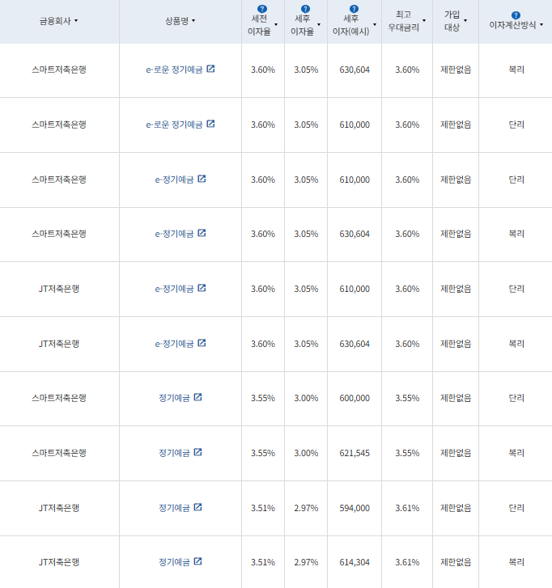Click the help icon above 이자계산방식
The height and width of the screenshot is (588, 552).
coord(516,15)
